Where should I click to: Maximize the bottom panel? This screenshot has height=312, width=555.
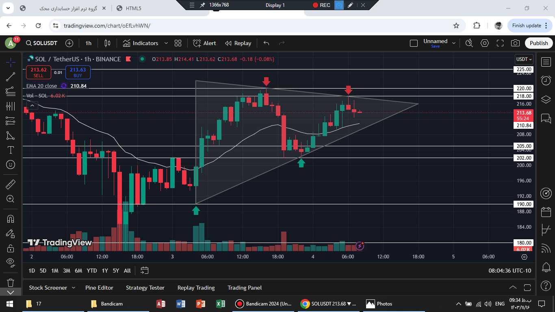point(527,288)
